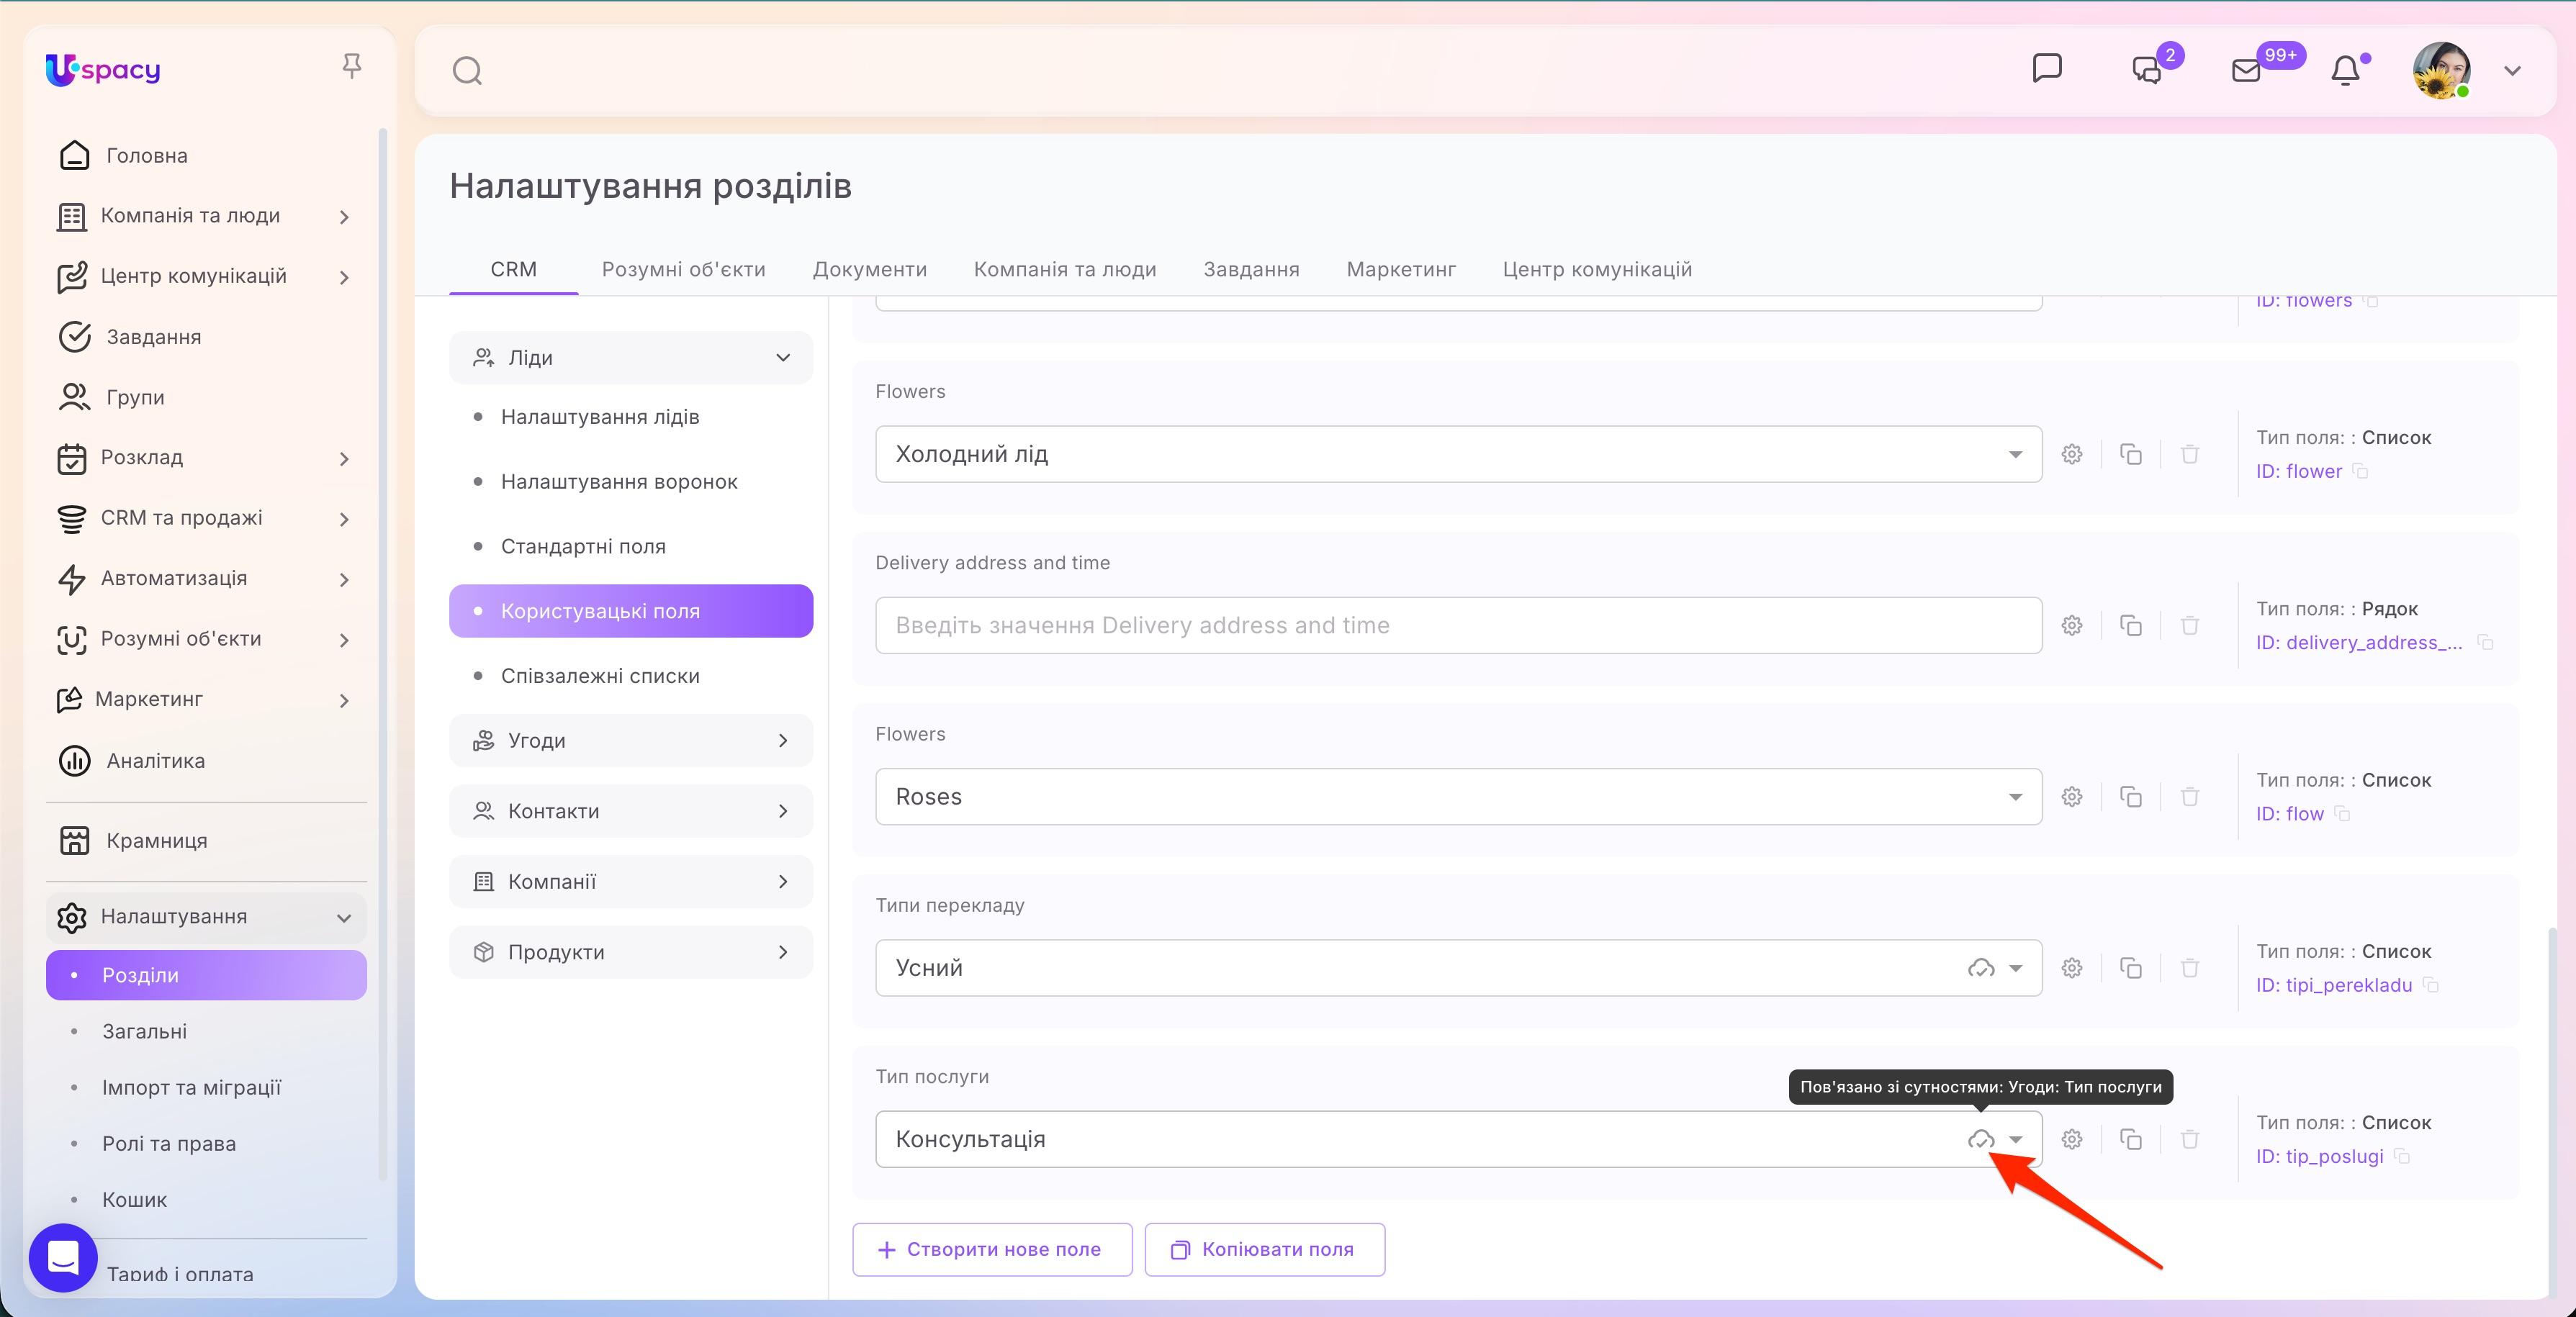Collapse the Ліди section
2576x1317 pixels.
tap(631, 358)
